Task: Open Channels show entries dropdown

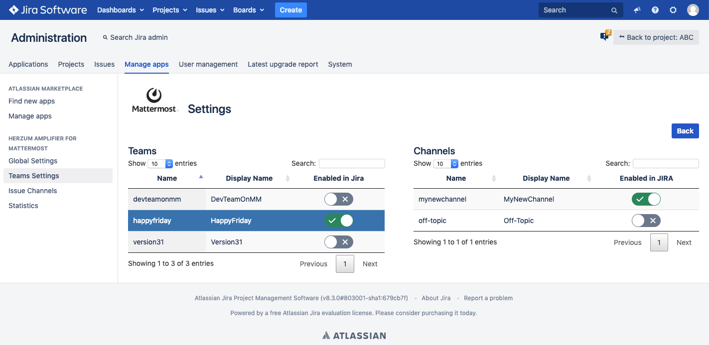Action: click(x=447, y=164)
